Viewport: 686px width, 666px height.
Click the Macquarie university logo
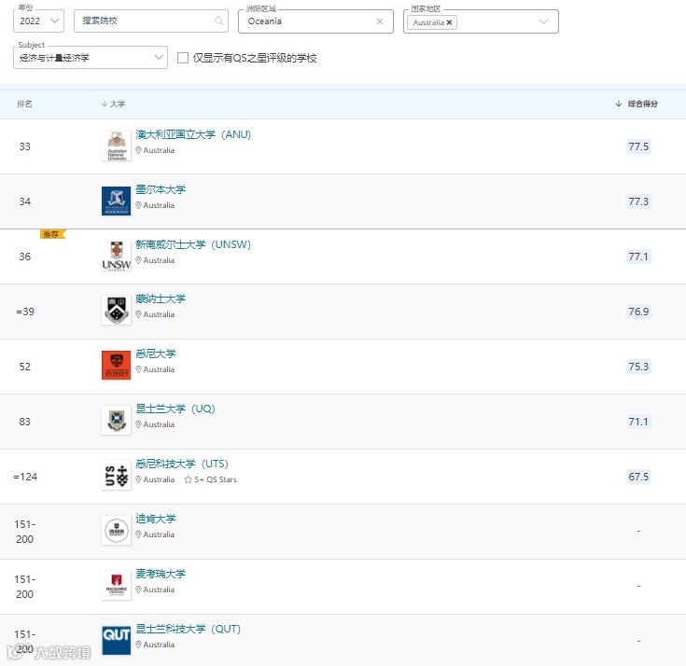(x=116, y=585)
